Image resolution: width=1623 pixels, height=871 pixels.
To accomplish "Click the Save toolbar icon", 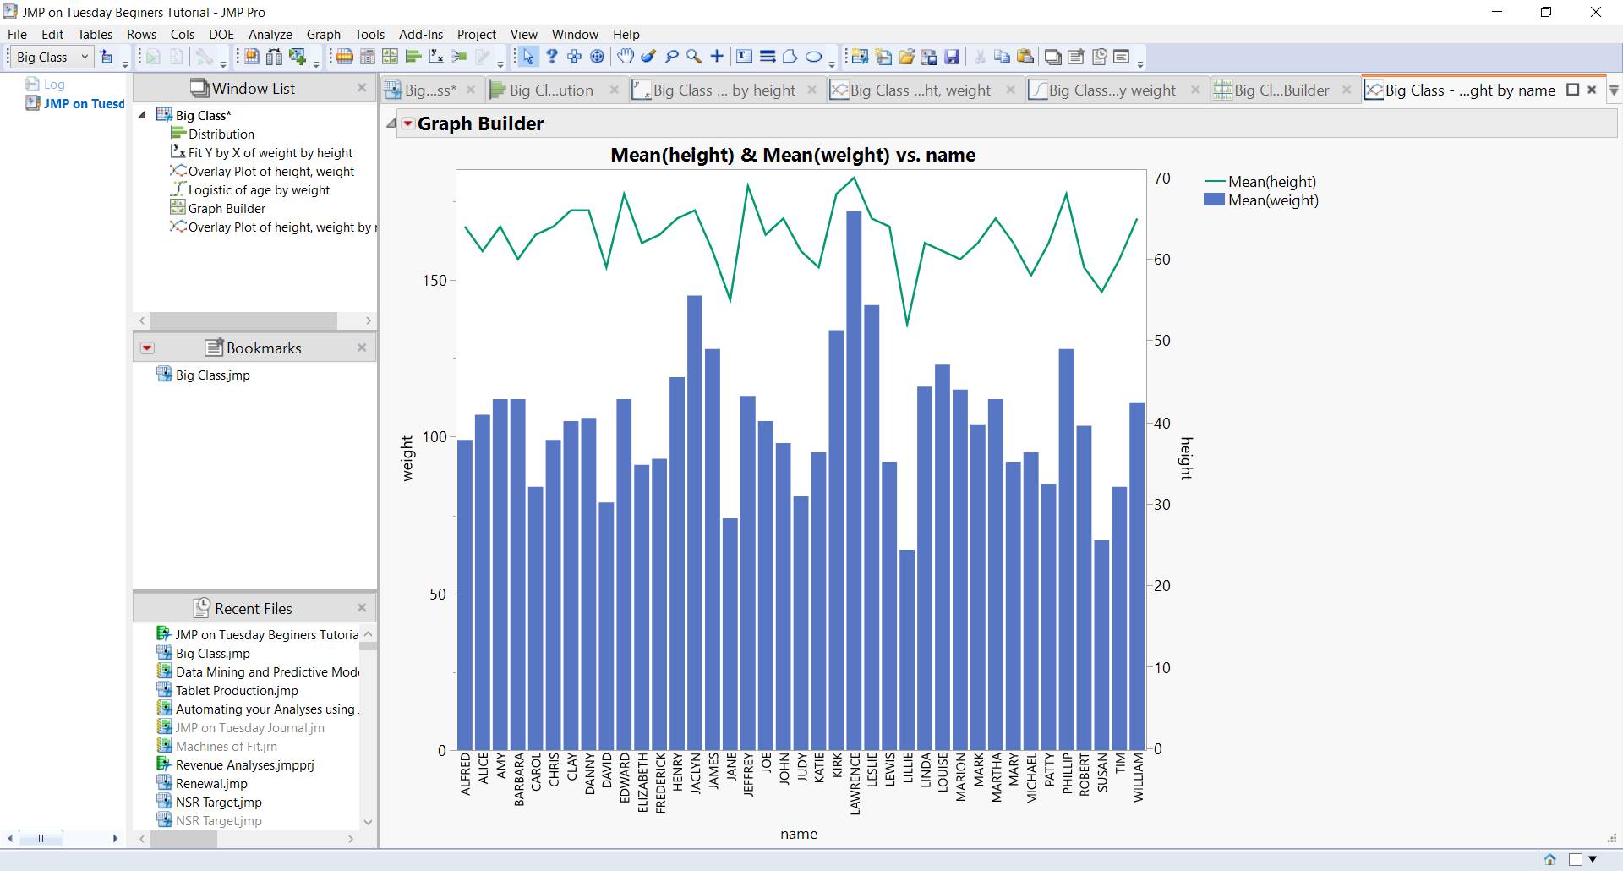I will click(954, 57).
